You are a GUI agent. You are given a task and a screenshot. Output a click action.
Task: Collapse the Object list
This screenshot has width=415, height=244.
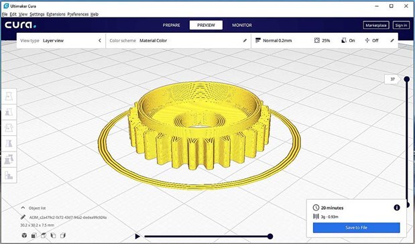pos(23,208)
